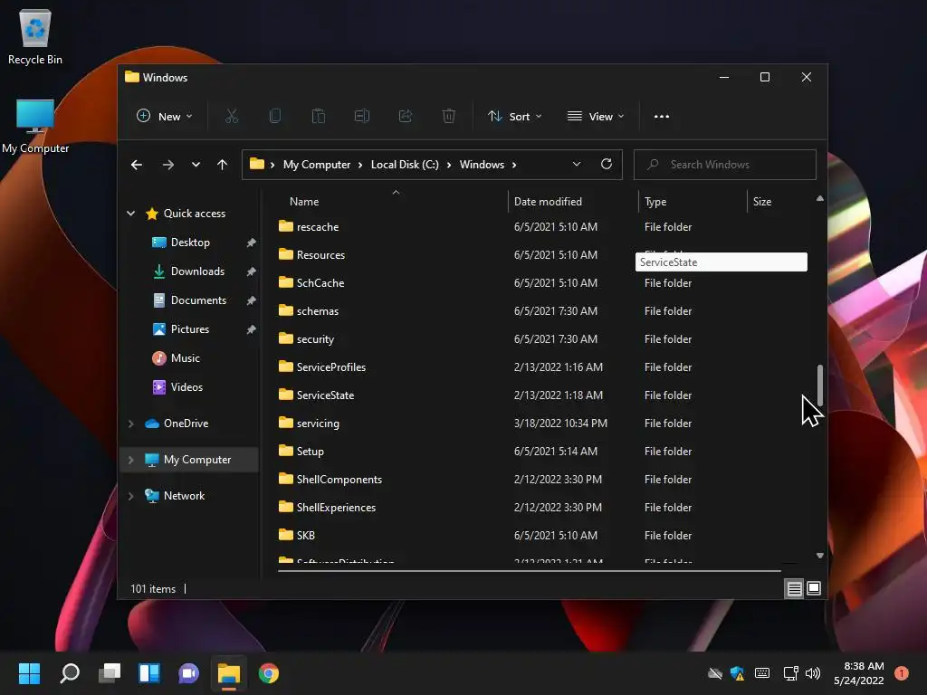Viewport: 927px width, 695px height.
Task: Click the Cut scissors icon in toolbar
Action: [x=231, y=117]
